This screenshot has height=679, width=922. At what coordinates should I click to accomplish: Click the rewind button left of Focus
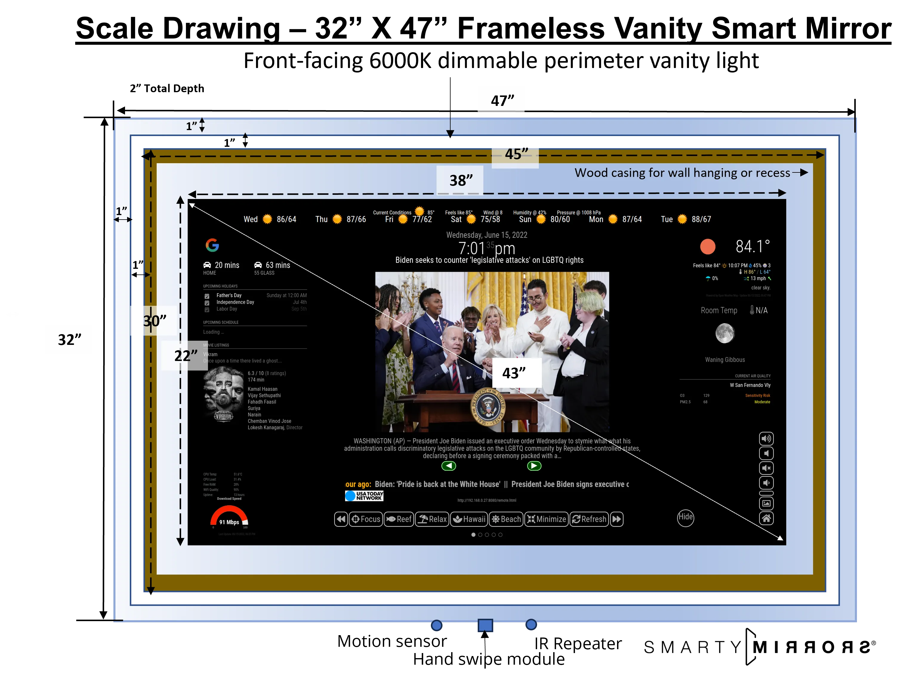[x=341, y=519]
